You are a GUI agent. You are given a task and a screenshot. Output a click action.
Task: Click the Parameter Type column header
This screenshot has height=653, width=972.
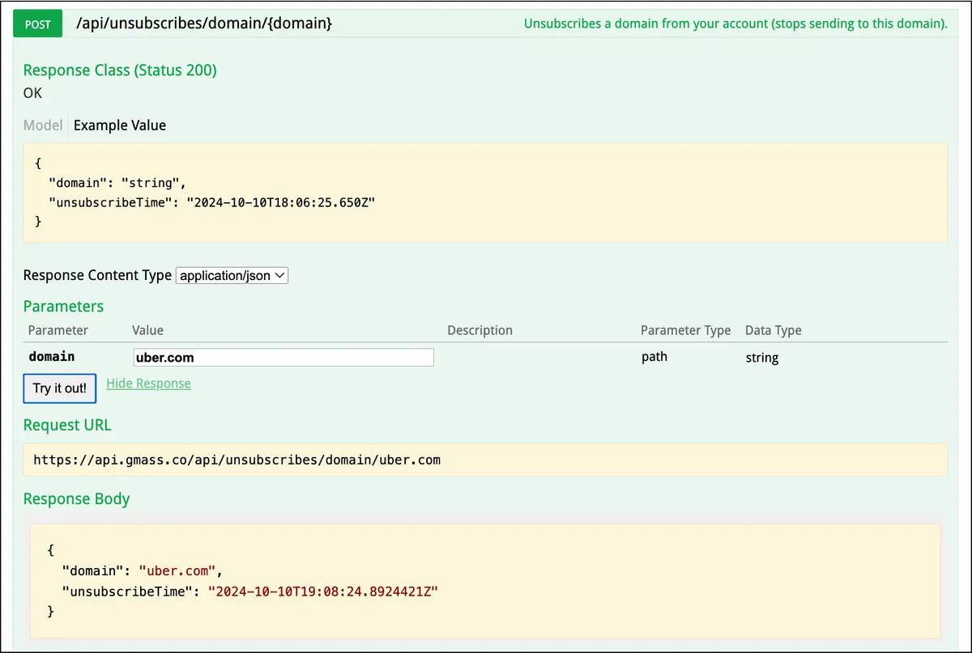(x=685, y=330)
